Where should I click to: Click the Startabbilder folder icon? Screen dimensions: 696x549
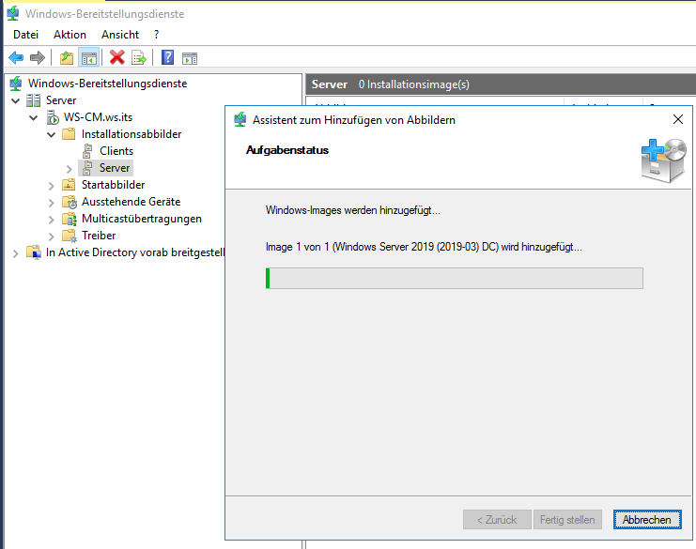pyautogui.click(x=69, y=185)
